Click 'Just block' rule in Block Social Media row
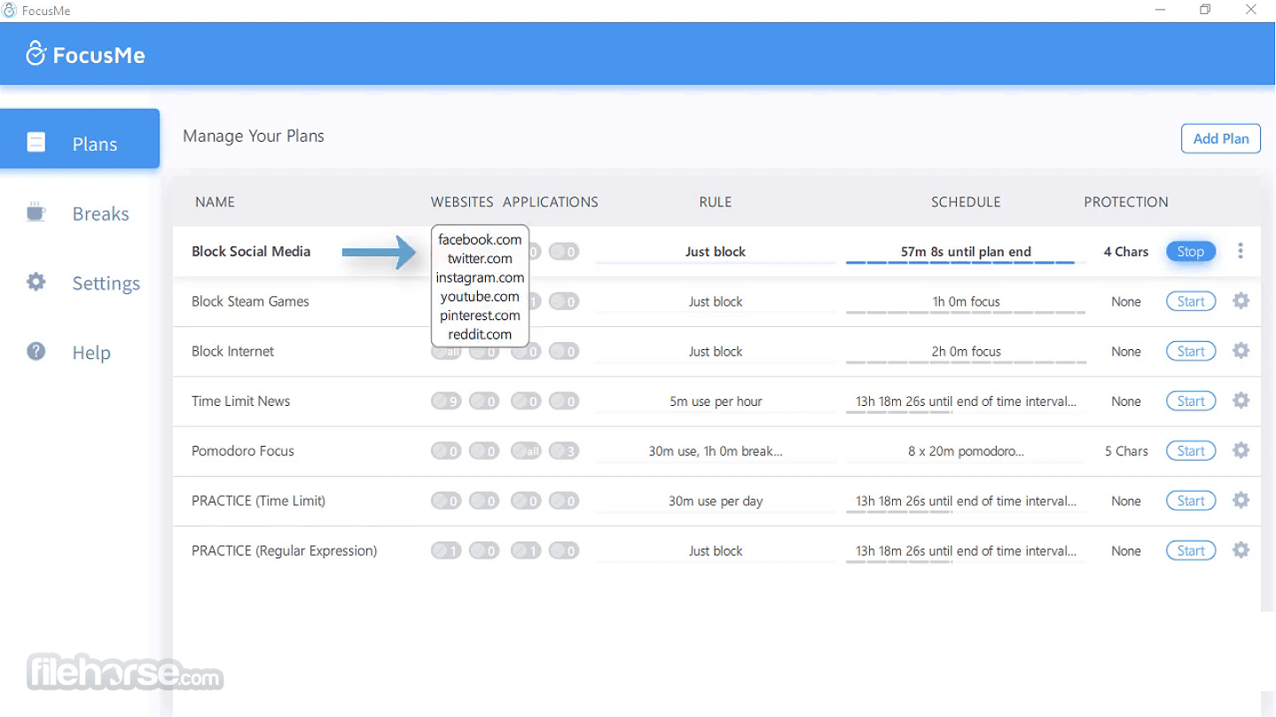1276x717 pixels. click(716, 252)
